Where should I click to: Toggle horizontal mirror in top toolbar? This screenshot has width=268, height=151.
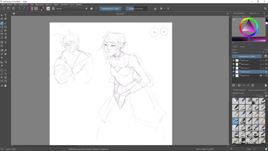pos(155,9)
